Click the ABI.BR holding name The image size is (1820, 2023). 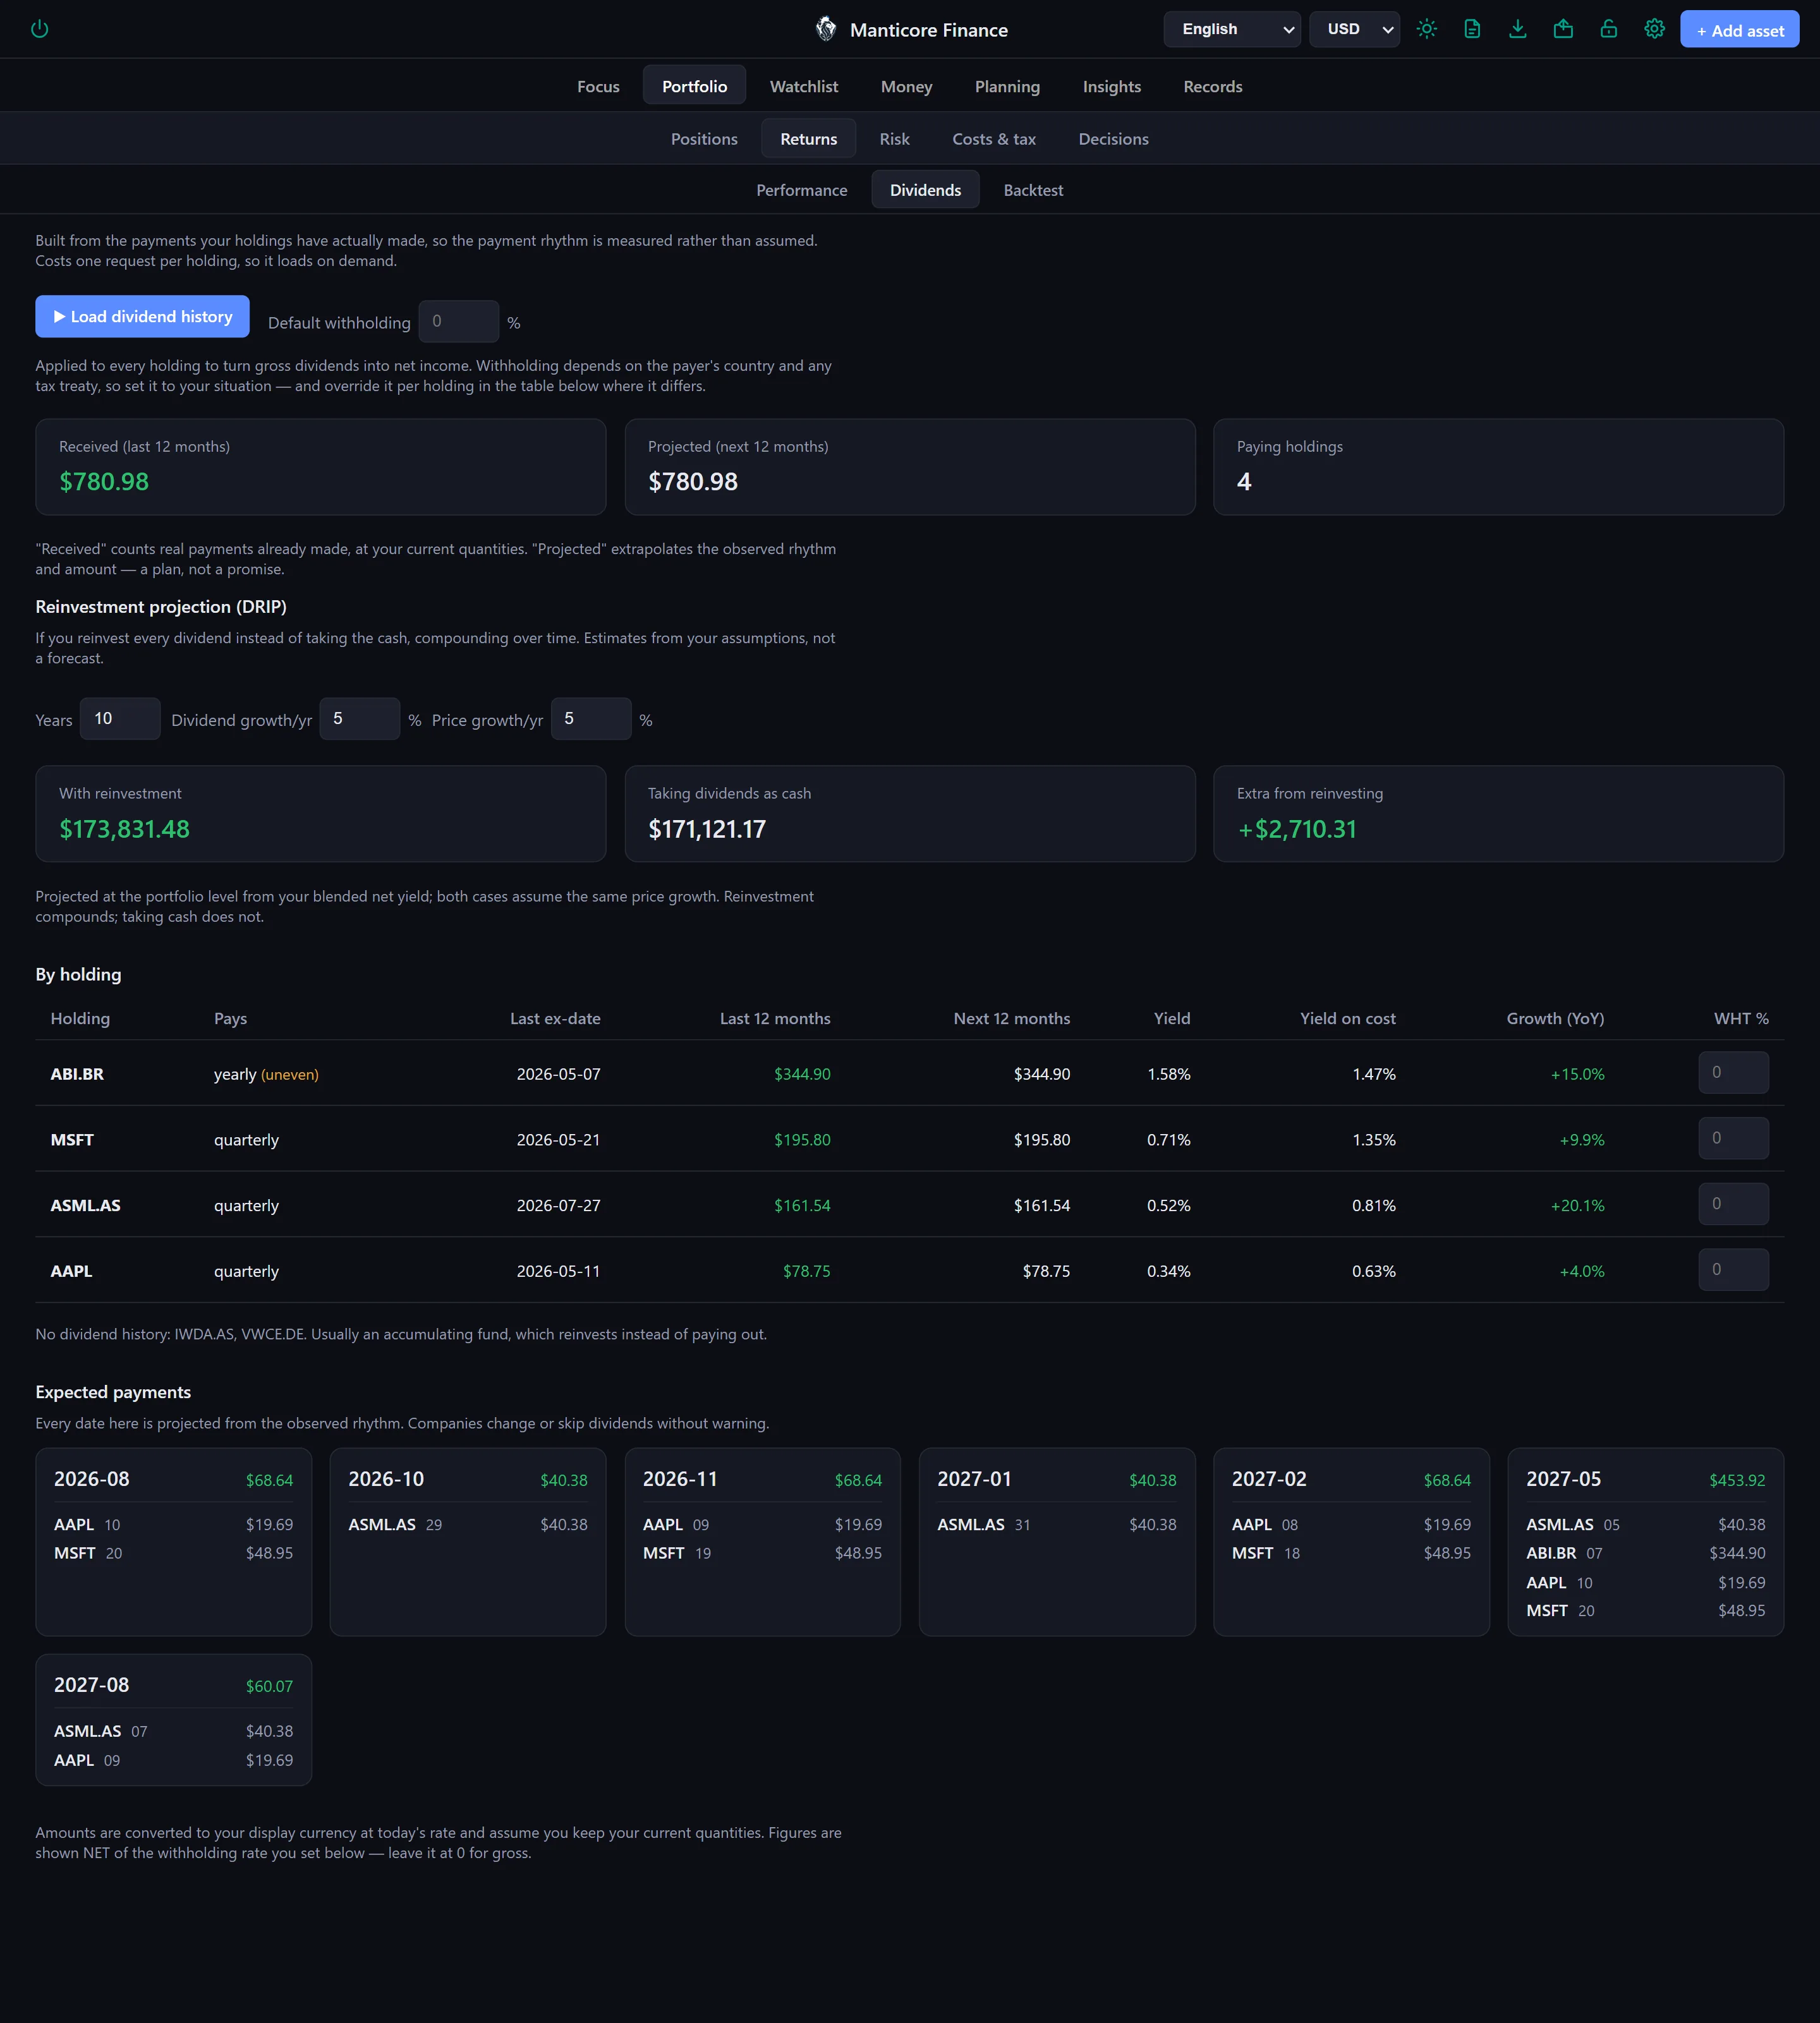(77, 1073)
